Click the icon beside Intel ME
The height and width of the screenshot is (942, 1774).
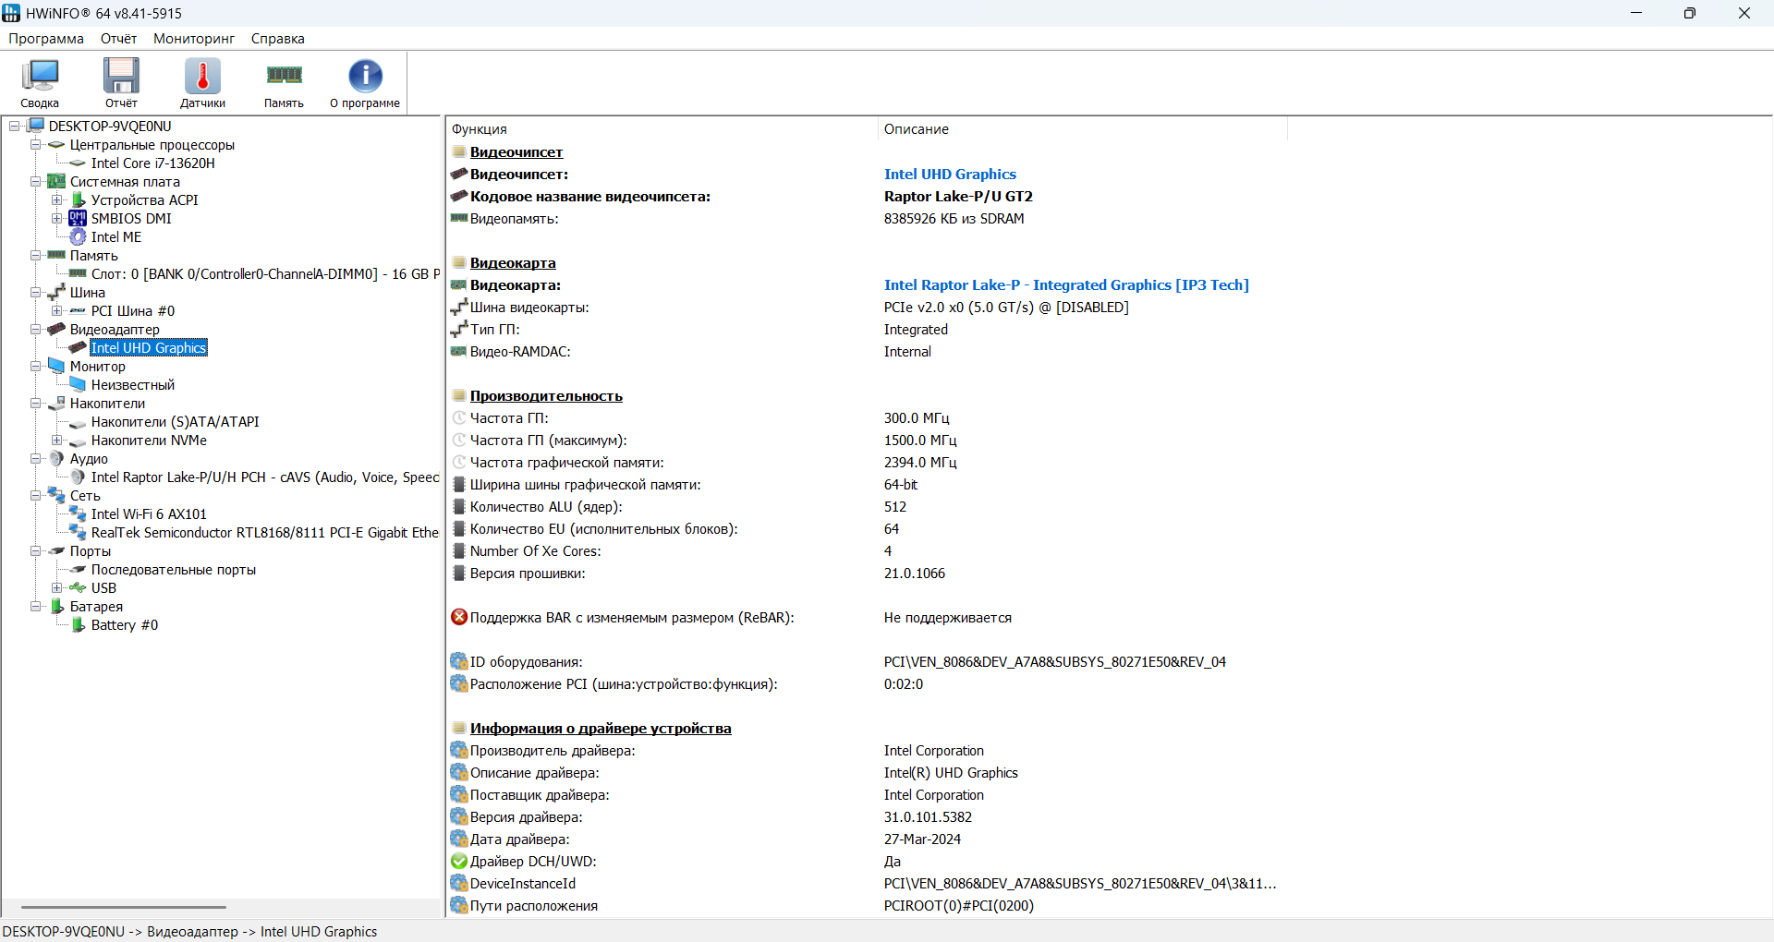coord(78,236)
